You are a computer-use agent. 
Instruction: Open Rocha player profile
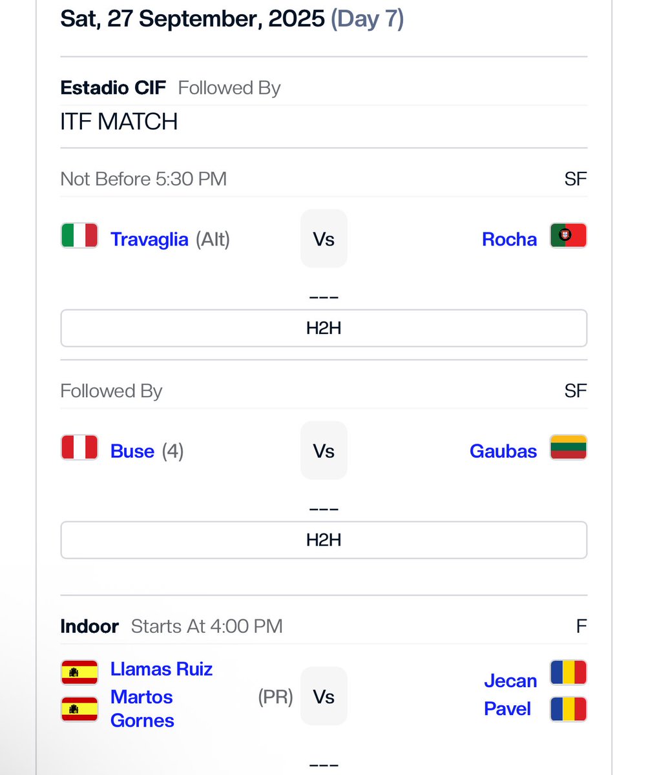509,239
